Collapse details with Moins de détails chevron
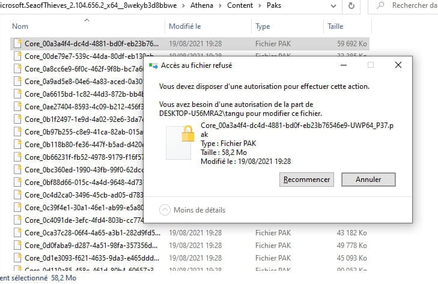The height and width of the screenshot is (284, 438). pyautogui.click(x=166, y=210)
